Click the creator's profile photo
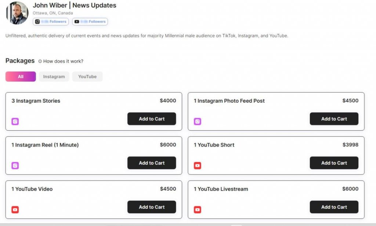The height and width of the screenshot is (226, 376). pyautogui.click(x=17, y=13)
